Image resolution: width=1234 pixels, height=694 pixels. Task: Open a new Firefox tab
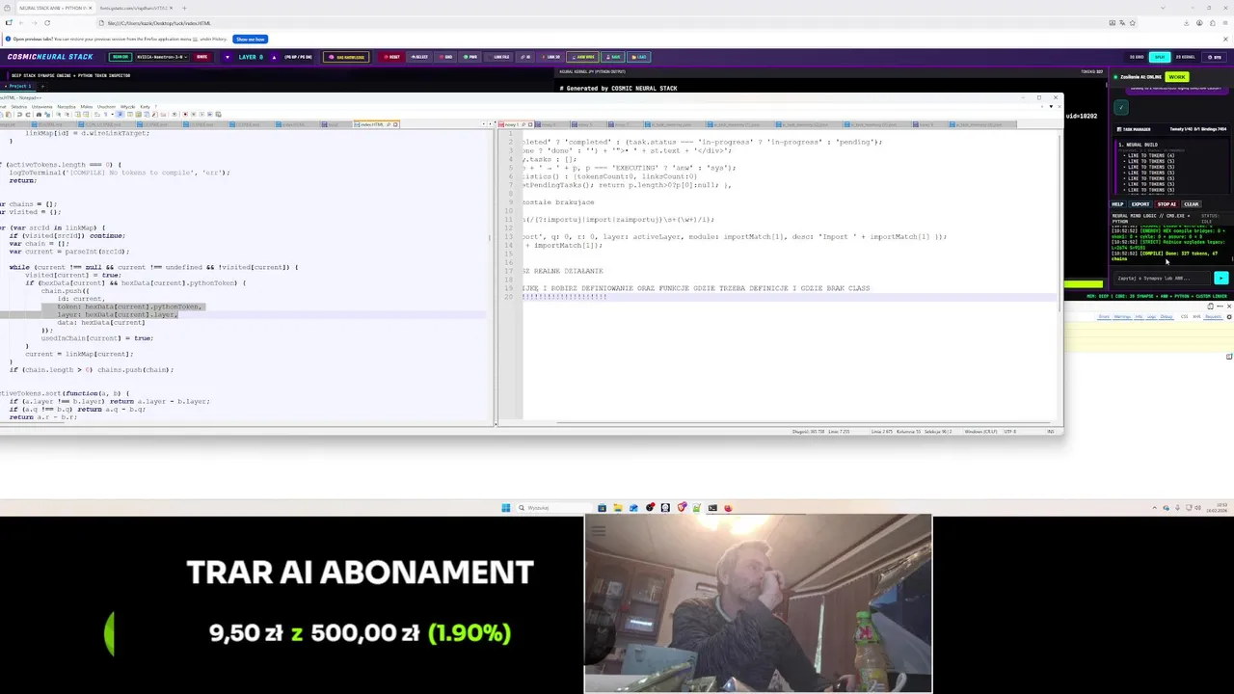pyautogui.click(x=184, y=8)
